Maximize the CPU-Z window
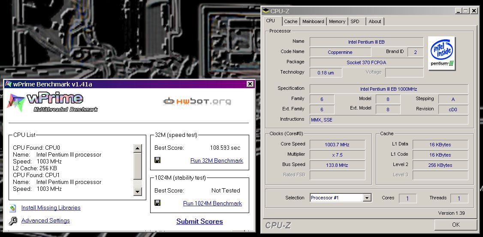 click(x=466, y=11)
